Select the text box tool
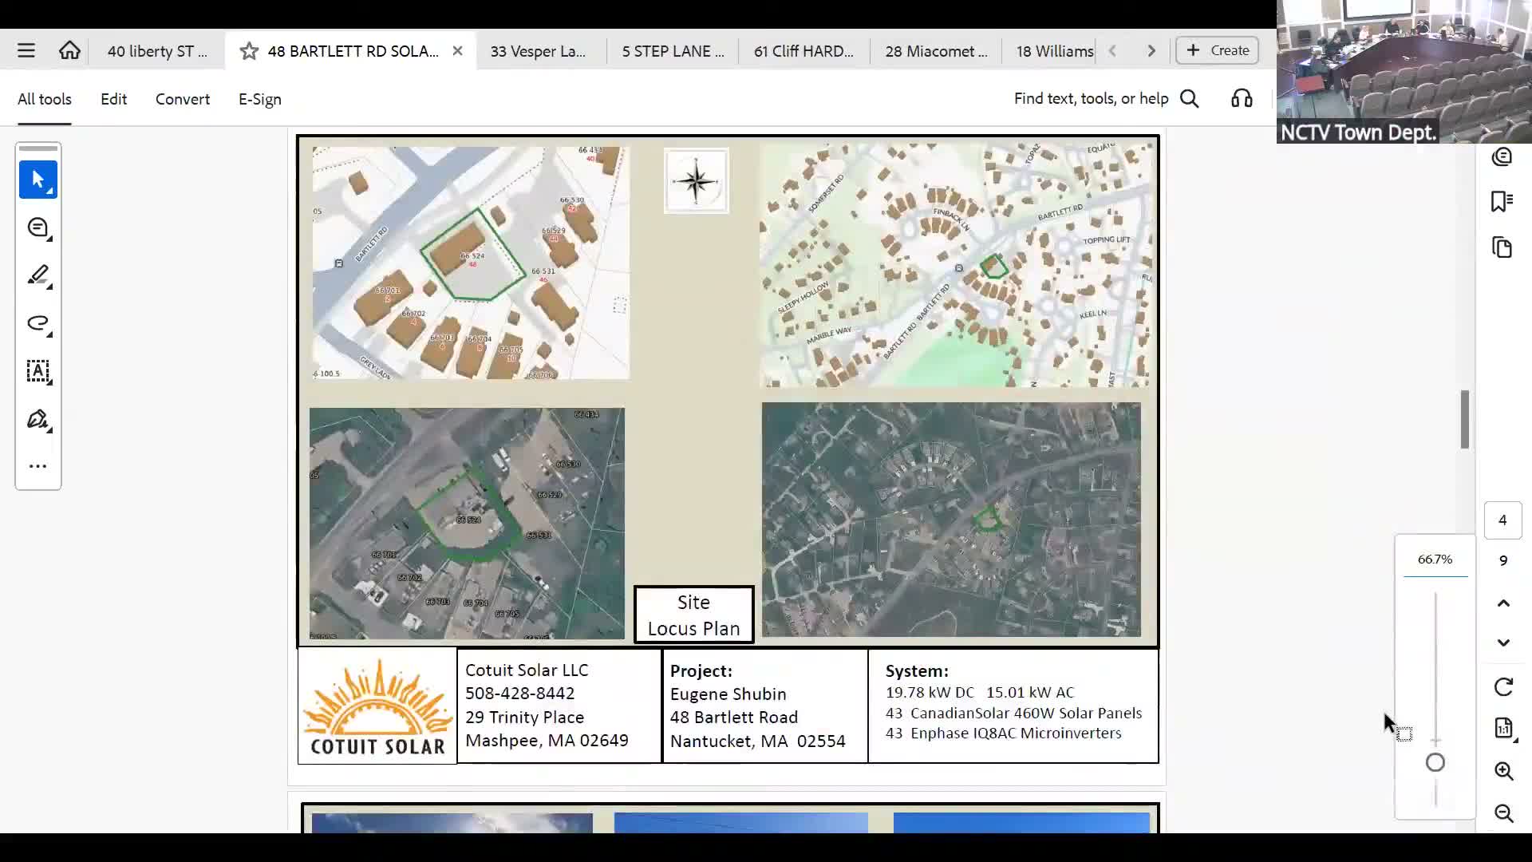The image size is (1532, 862). point(38,371)
